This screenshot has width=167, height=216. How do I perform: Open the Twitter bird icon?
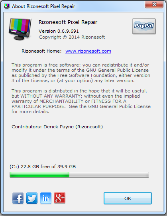click(32, 198)
